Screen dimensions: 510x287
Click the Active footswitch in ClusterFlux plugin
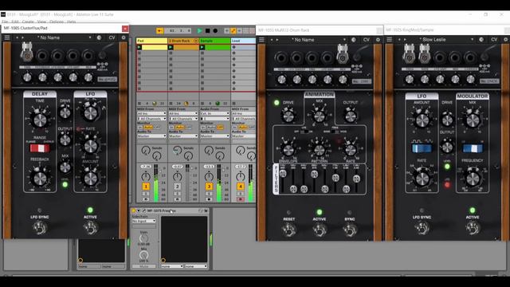point(90,227)
